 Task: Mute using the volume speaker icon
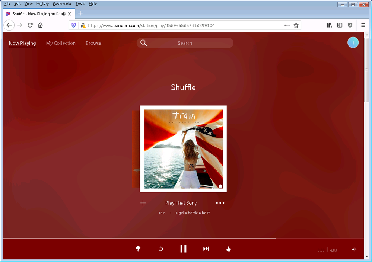coord(354,250)
